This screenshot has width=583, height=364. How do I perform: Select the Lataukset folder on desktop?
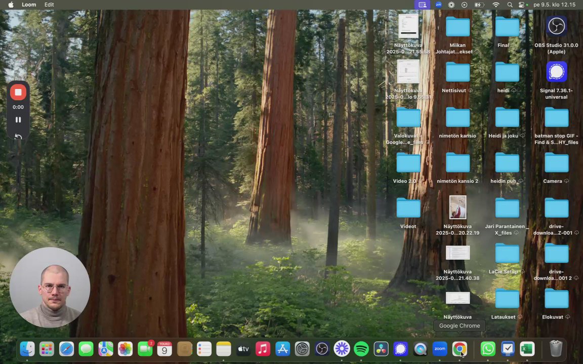point(507,299)
